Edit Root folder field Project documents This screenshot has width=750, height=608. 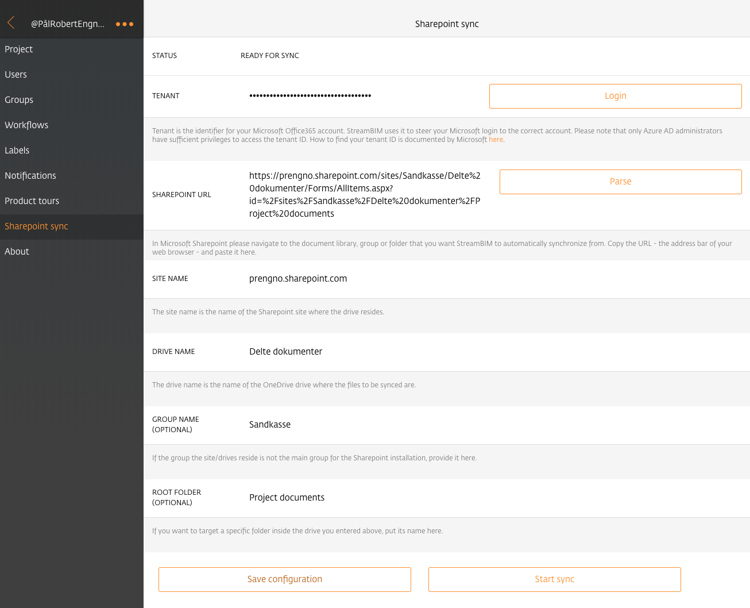287,498
